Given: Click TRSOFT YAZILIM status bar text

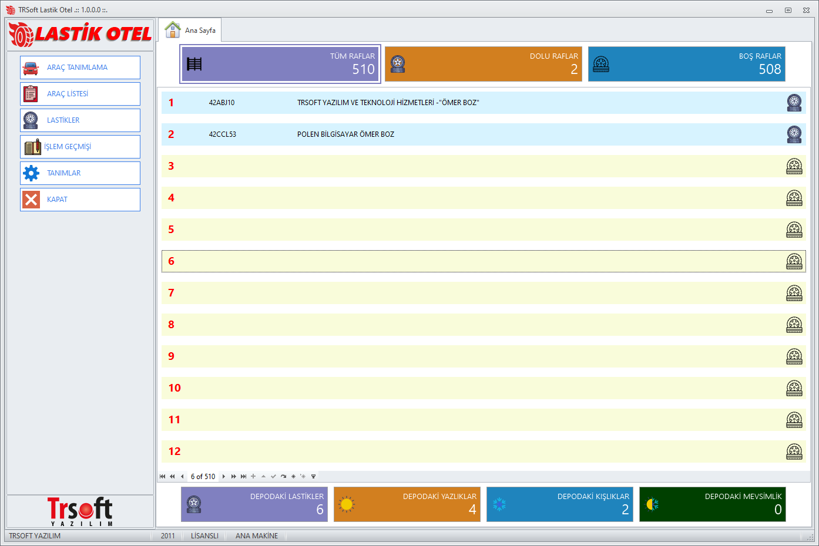Looking at the screenshot, I should pos(35,536).
